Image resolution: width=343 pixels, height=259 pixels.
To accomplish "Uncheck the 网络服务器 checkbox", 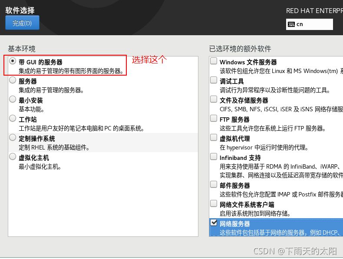I will coord(214,222).
